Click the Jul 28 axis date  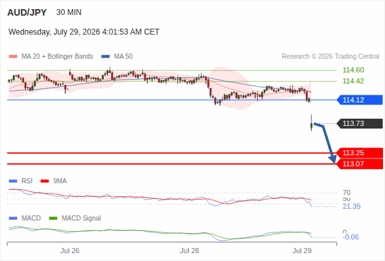click(x=189, y=251)
